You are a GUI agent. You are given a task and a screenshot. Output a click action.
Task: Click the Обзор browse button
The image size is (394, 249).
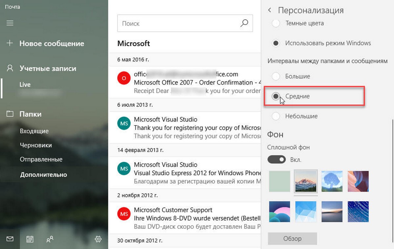click(292, 239)
